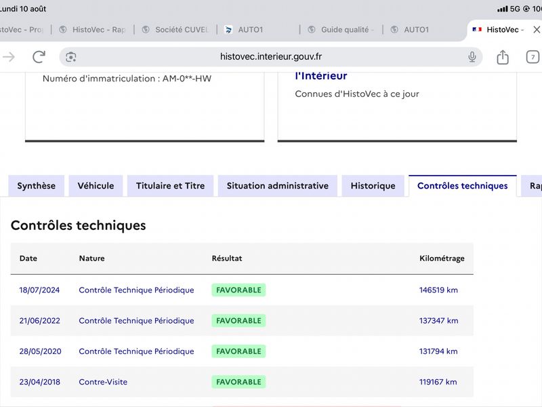This screenshot has width=542, height=407.
Task: Click the Nature column header
Action: coord(91,258)
